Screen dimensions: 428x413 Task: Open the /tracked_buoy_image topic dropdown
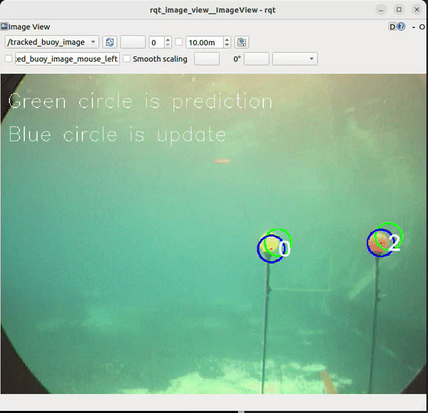coord(51,42)
